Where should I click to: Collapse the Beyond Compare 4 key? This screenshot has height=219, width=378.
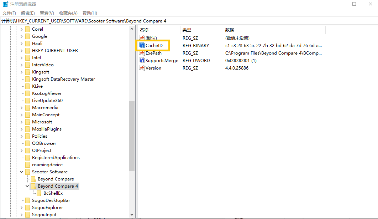(27, 186)
